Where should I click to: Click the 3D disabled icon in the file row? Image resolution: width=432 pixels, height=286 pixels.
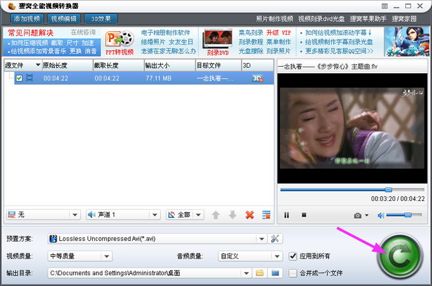257,78
